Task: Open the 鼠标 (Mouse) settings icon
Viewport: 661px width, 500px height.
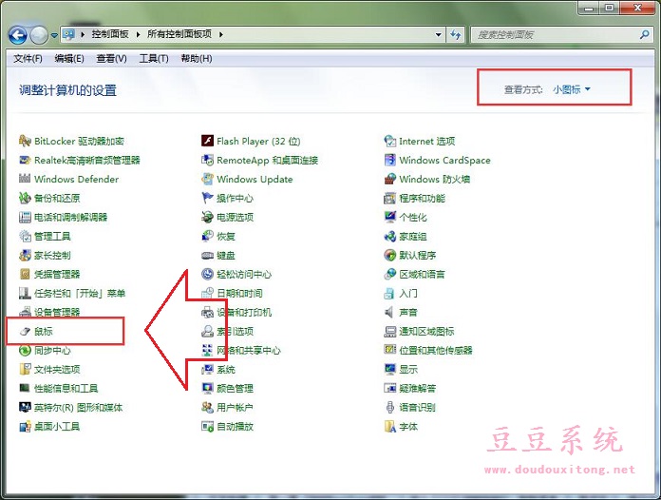Action: [26, 331]
